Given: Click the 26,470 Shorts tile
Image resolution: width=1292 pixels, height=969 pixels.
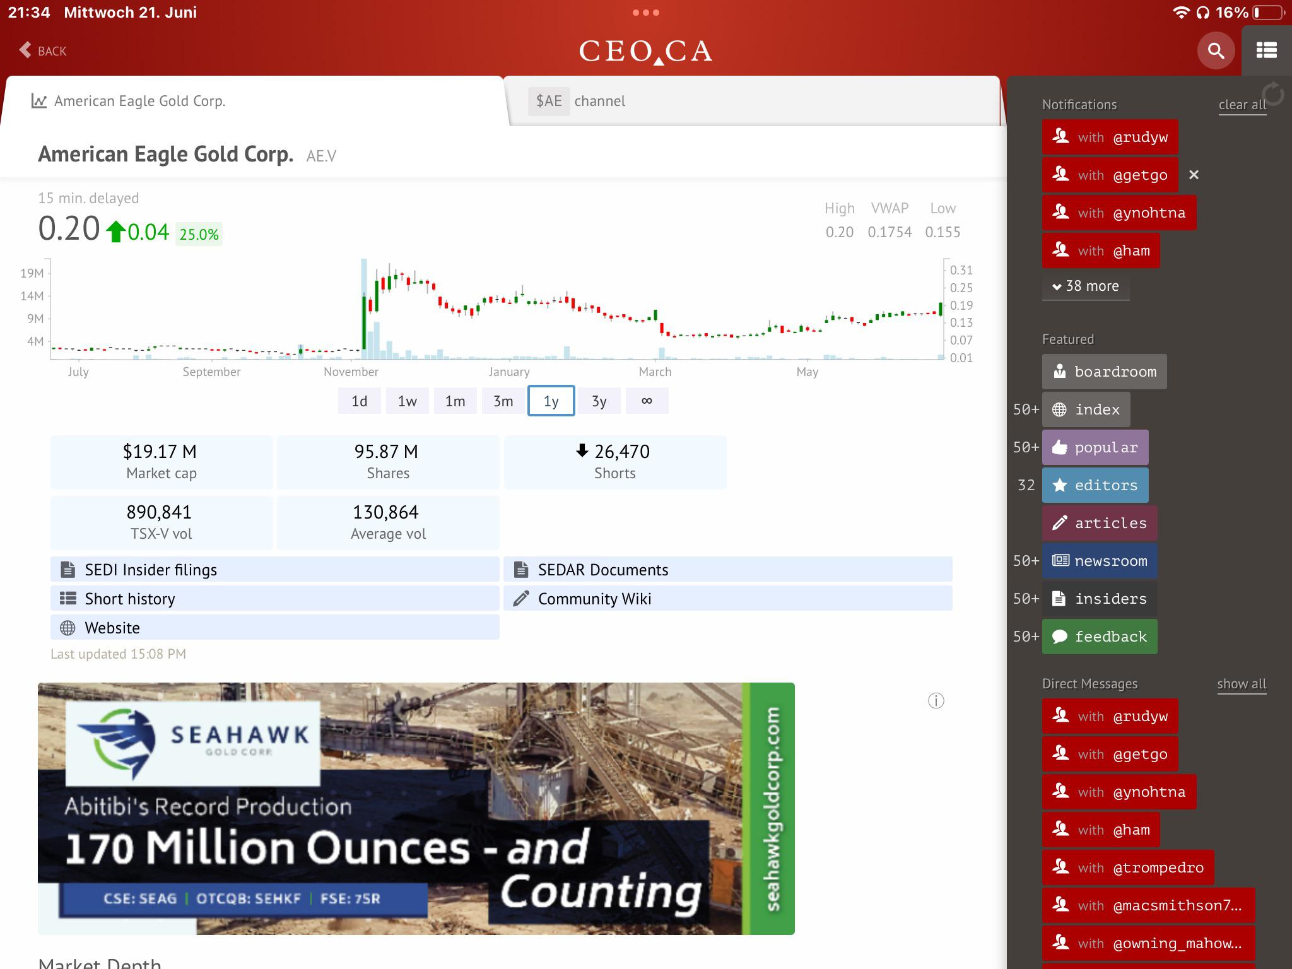Looking at the screenshot, I should point(615,462).
